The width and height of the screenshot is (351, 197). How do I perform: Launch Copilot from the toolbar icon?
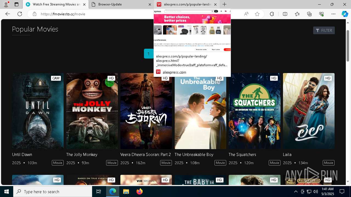pos(345,14)
